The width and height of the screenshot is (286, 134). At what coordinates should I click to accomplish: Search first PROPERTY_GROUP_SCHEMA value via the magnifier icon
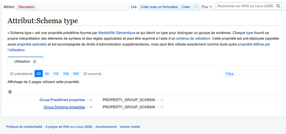tap(162, 100)
